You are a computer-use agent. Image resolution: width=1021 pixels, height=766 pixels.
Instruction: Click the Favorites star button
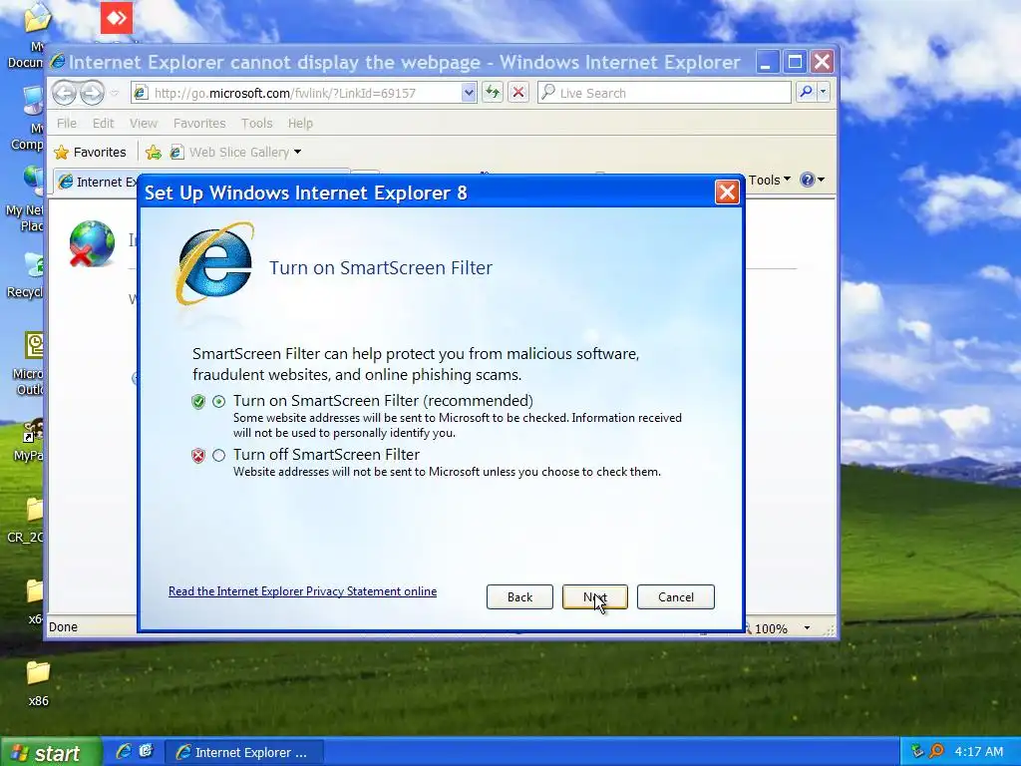tap(91, 153)
